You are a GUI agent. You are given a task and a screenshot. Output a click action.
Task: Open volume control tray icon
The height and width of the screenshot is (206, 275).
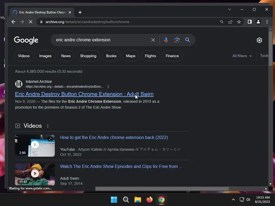[248, 200]
